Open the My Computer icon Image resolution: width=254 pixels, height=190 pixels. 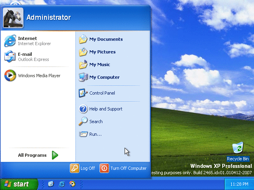coord(83,77)
